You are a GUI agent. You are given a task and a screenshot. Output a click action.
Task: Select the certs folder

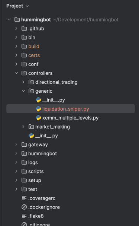[x=34, y=55]
